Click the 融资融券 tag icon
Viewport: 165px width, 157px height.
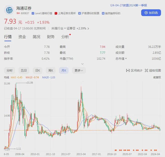(x=103, y=13)
